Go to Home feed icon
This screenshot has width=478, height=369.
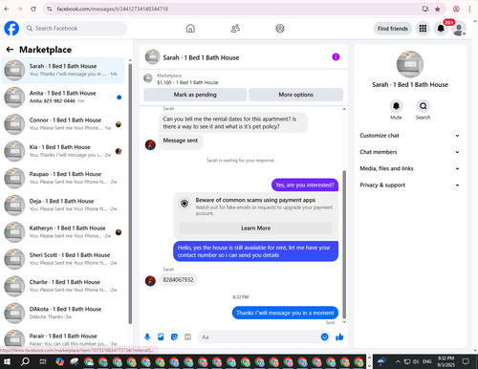click(x=190, y=29)
